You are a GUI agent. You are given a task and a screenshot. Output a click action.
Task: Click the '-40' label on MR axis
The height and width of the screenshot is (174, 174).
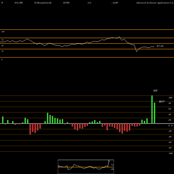(170, 136)
